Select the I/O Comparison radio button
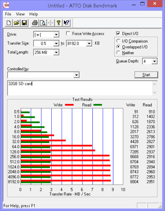This screenshot has height=211, width=165. click(118, 41)
